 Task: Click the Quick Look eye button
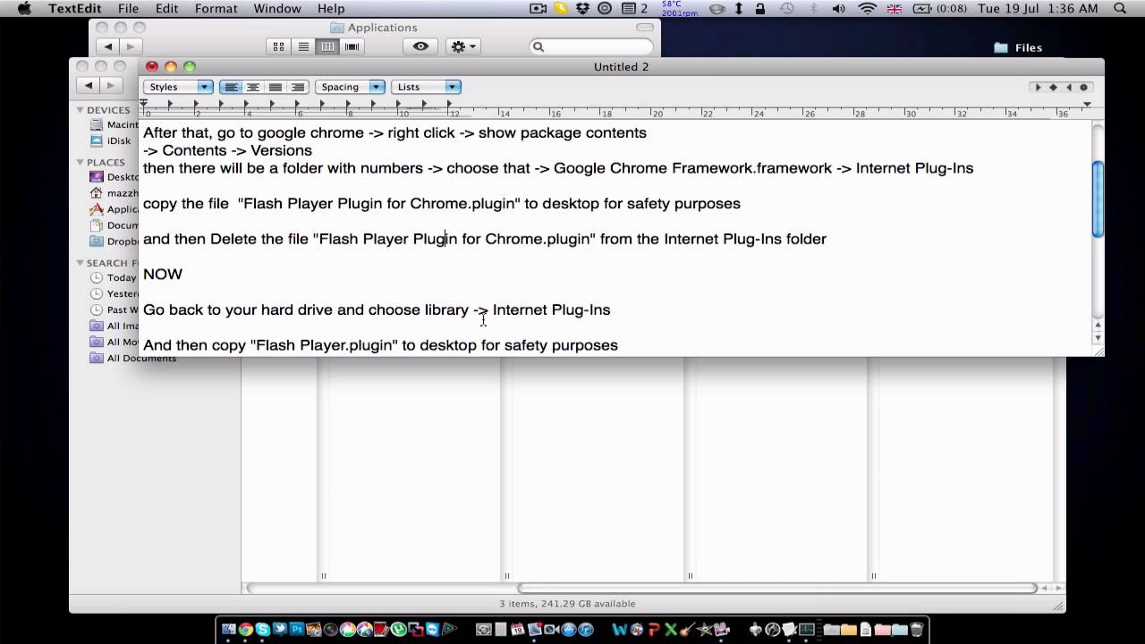(x=420, y=47)
